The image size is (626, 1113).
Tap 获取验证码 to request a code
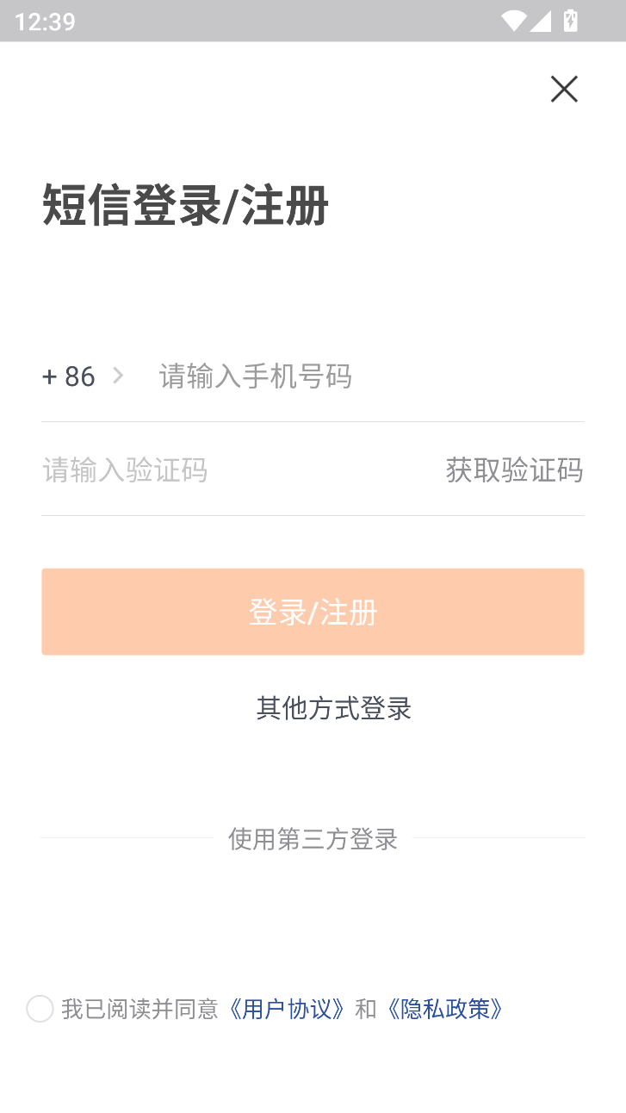click(514, 470)
